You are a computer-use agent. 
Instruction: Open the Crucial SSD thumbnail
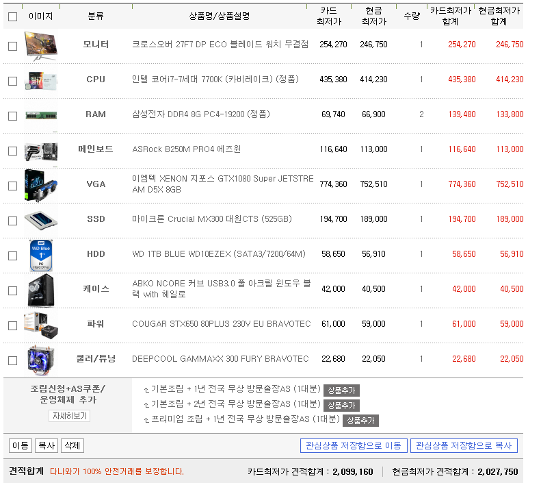click(x=41, y=219)
